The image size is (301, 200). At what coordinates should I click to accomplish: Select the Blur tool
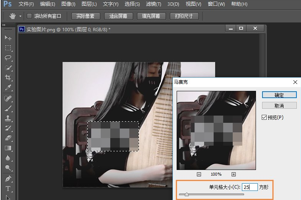pyautogui.click(x=8, y=158)
